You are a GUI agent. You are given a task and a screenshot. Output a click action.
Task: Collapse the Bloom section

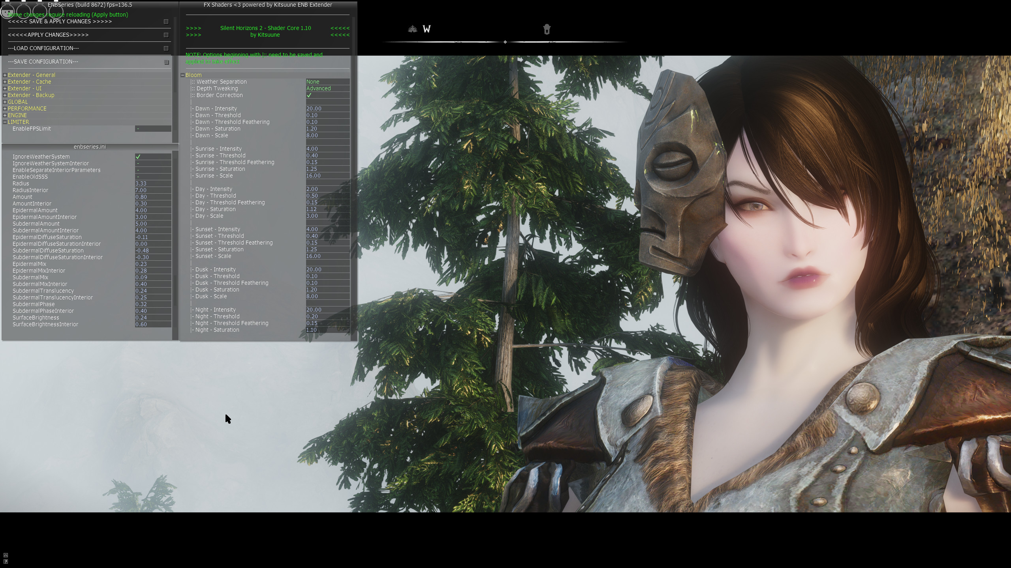pos(182,75)
